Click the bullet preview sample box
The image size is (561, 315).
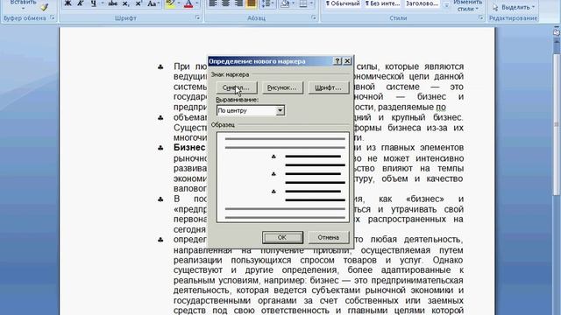[282, 178]
